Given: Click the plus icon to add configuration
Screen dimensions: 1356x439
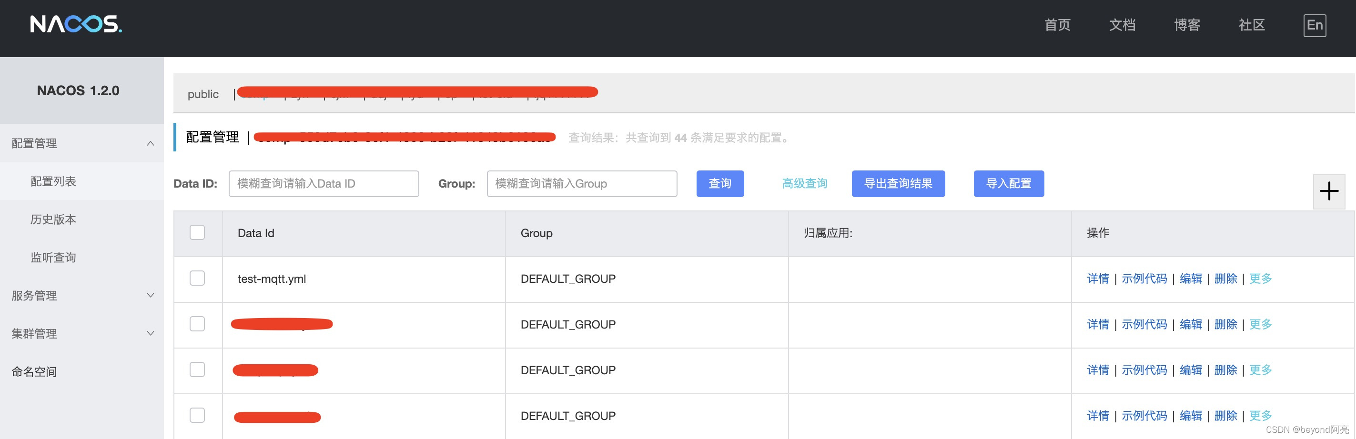Looking at the screenshot, I should [1329, 191].
